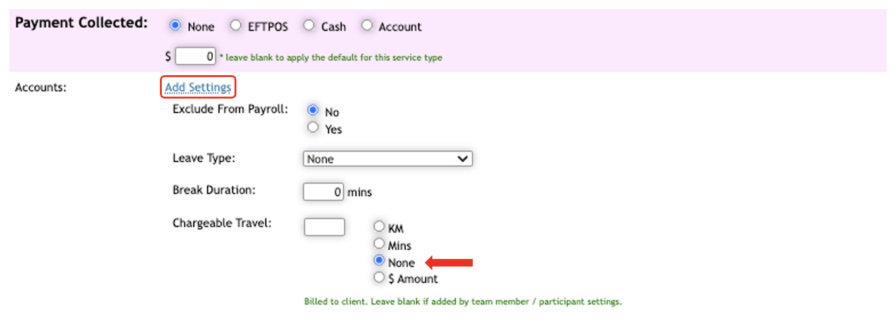
Task: Choose Mins for chargeable travel
Action: pos(379,244)
